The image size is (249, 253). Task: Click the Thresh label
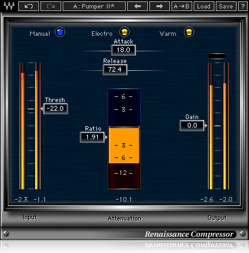coord(55,100)
